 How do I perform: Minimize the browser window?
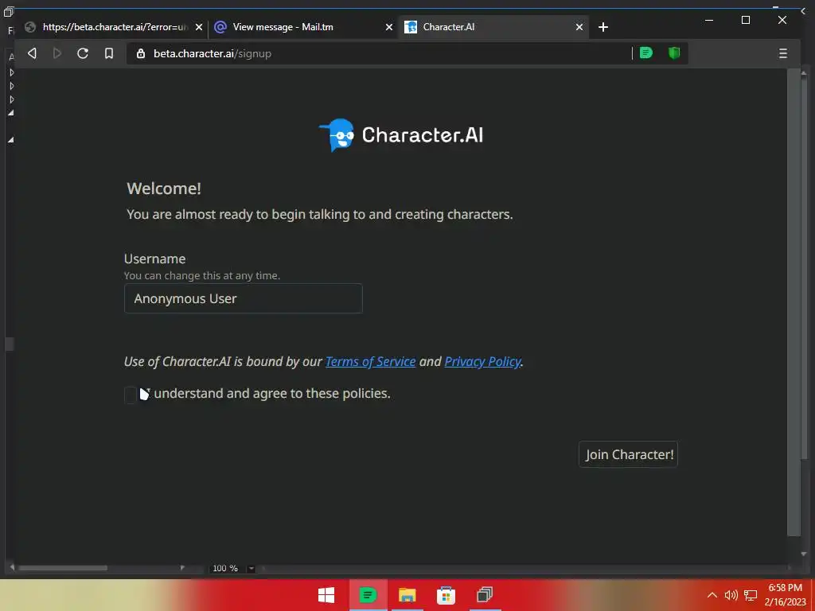(x=709, y=20)
